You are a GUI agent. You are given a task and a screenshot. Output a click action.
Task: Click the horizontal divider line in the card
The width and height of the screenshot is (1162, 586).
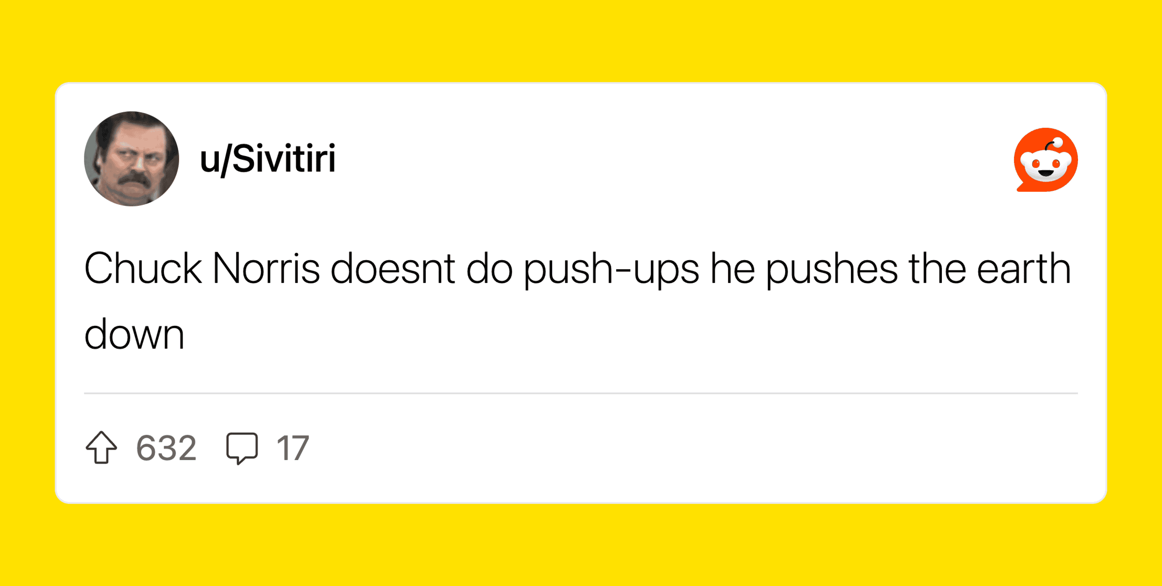coord(581,393)
